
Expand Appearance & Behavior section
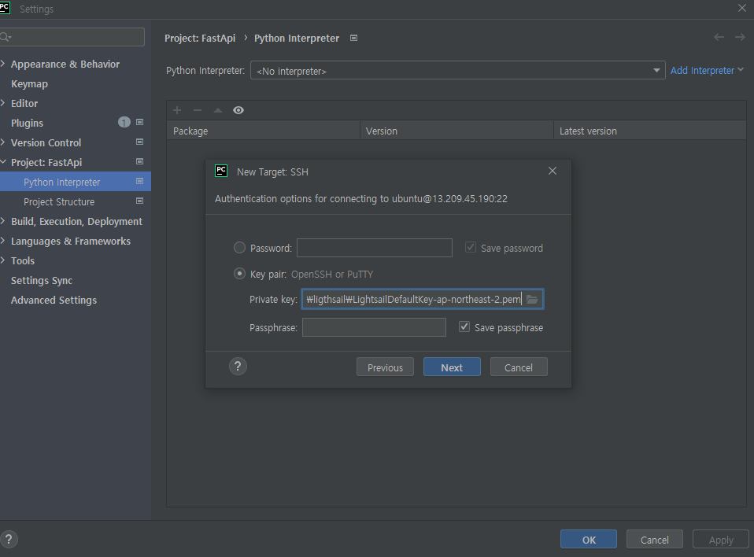coord(3,64)
